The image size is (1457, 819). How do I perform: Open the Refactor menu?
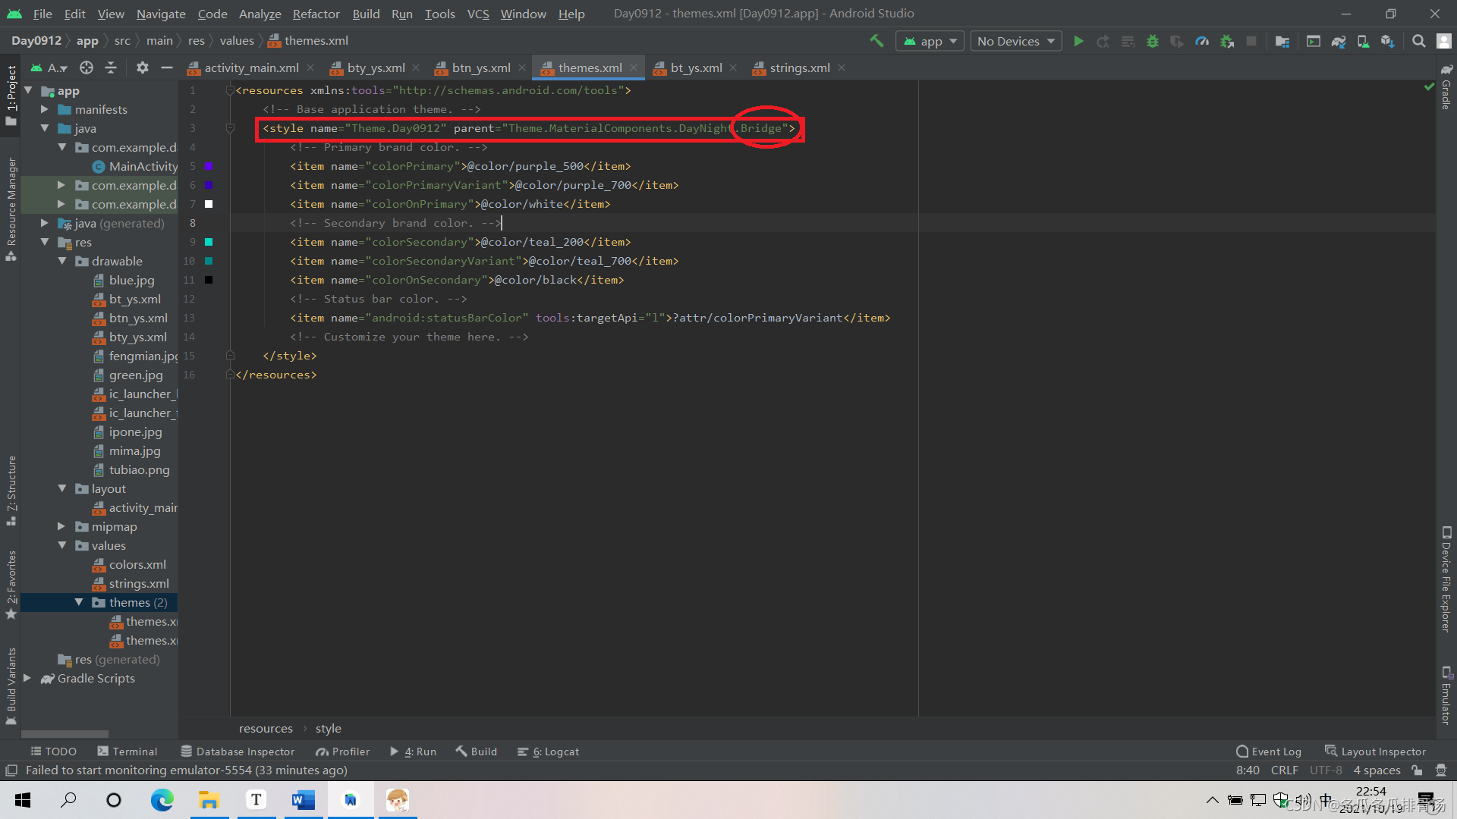316,14
